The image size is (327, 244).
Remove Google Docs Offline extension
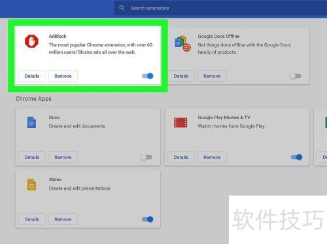[212, 76]
